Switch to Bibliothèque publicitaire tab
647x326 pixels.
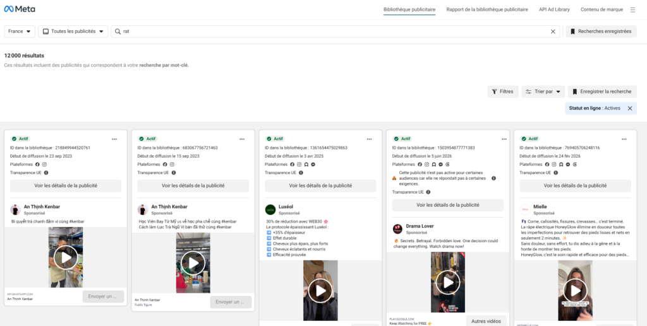pyautogui.click(x=409, y=9)
